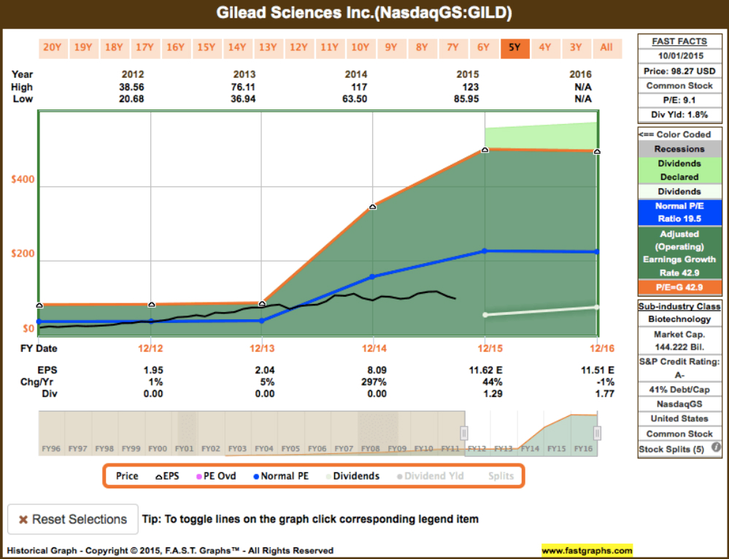Click the 12/12 EPS triangle marker
The width and height of the screenshot is (729, 559).
151,305
